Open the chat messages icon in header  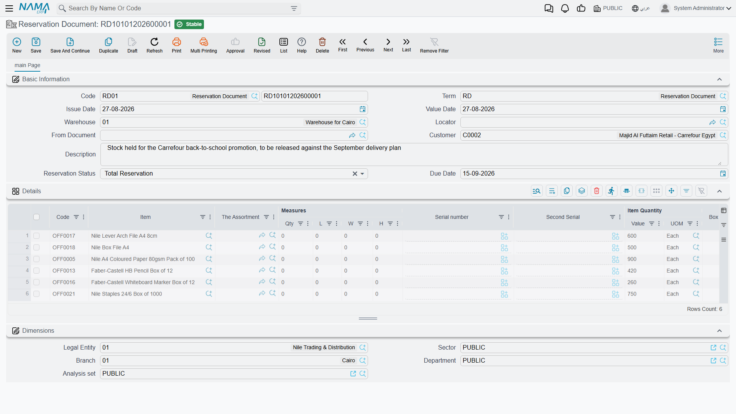pos(549,8)
